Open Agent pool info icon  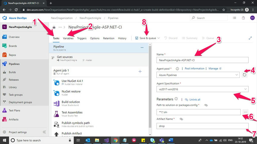tap(177, 69)
